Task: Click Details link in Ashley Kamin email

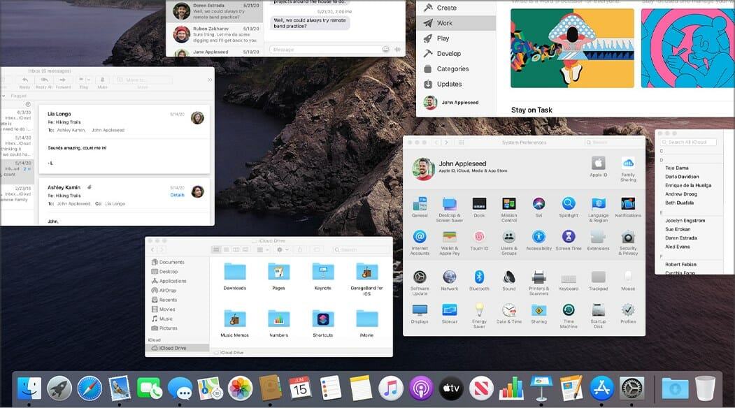Action: (177, 195)
